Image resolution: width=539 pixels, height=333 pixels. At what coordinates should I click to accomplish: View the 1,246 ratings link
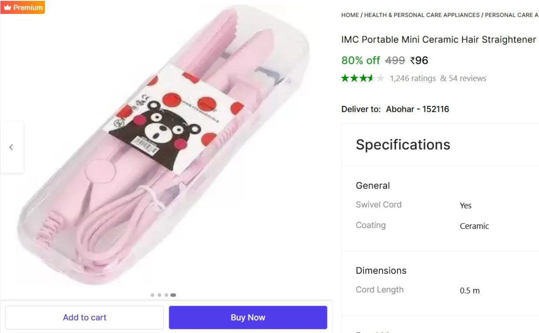click(x=413, y=78)
